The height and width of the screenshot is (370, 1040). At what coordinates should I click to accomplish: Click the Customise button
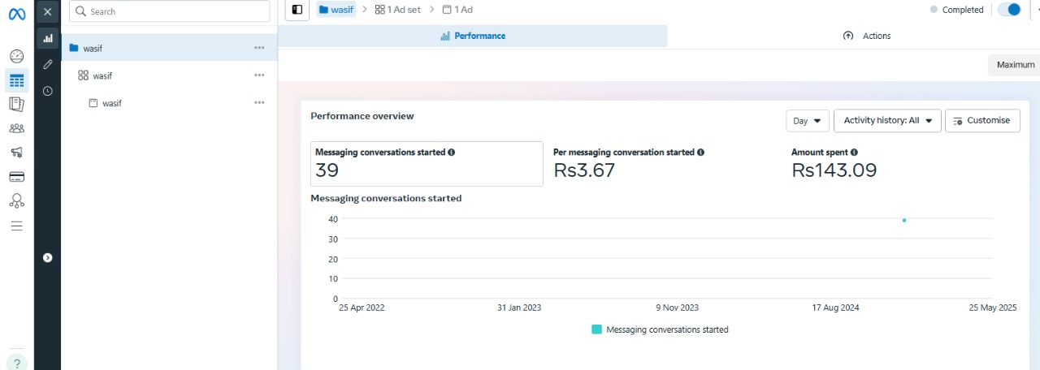point(981,121)
